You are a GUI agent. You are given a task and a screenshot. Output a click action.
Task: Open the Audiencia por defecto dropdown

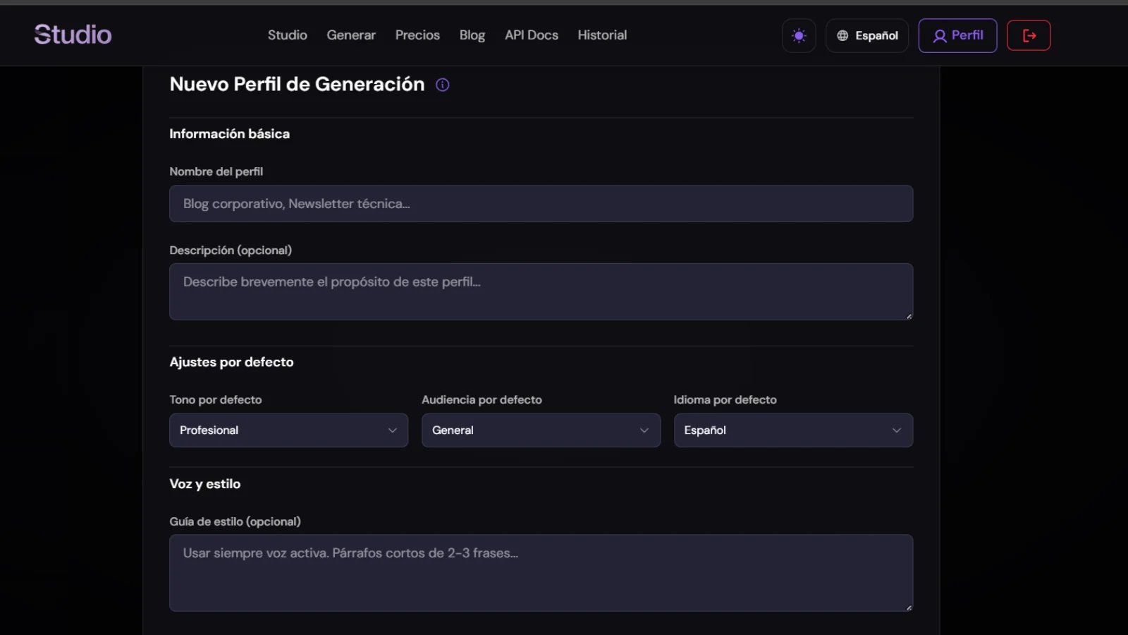click(541, 430)
